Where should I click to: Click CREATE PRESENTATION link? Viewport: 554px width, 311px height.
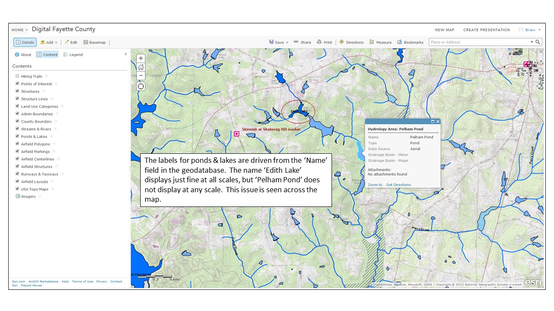point(486,30)
